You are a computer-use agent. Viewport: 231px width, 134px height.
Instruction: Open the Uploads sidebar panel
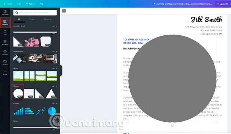[5, 52]
